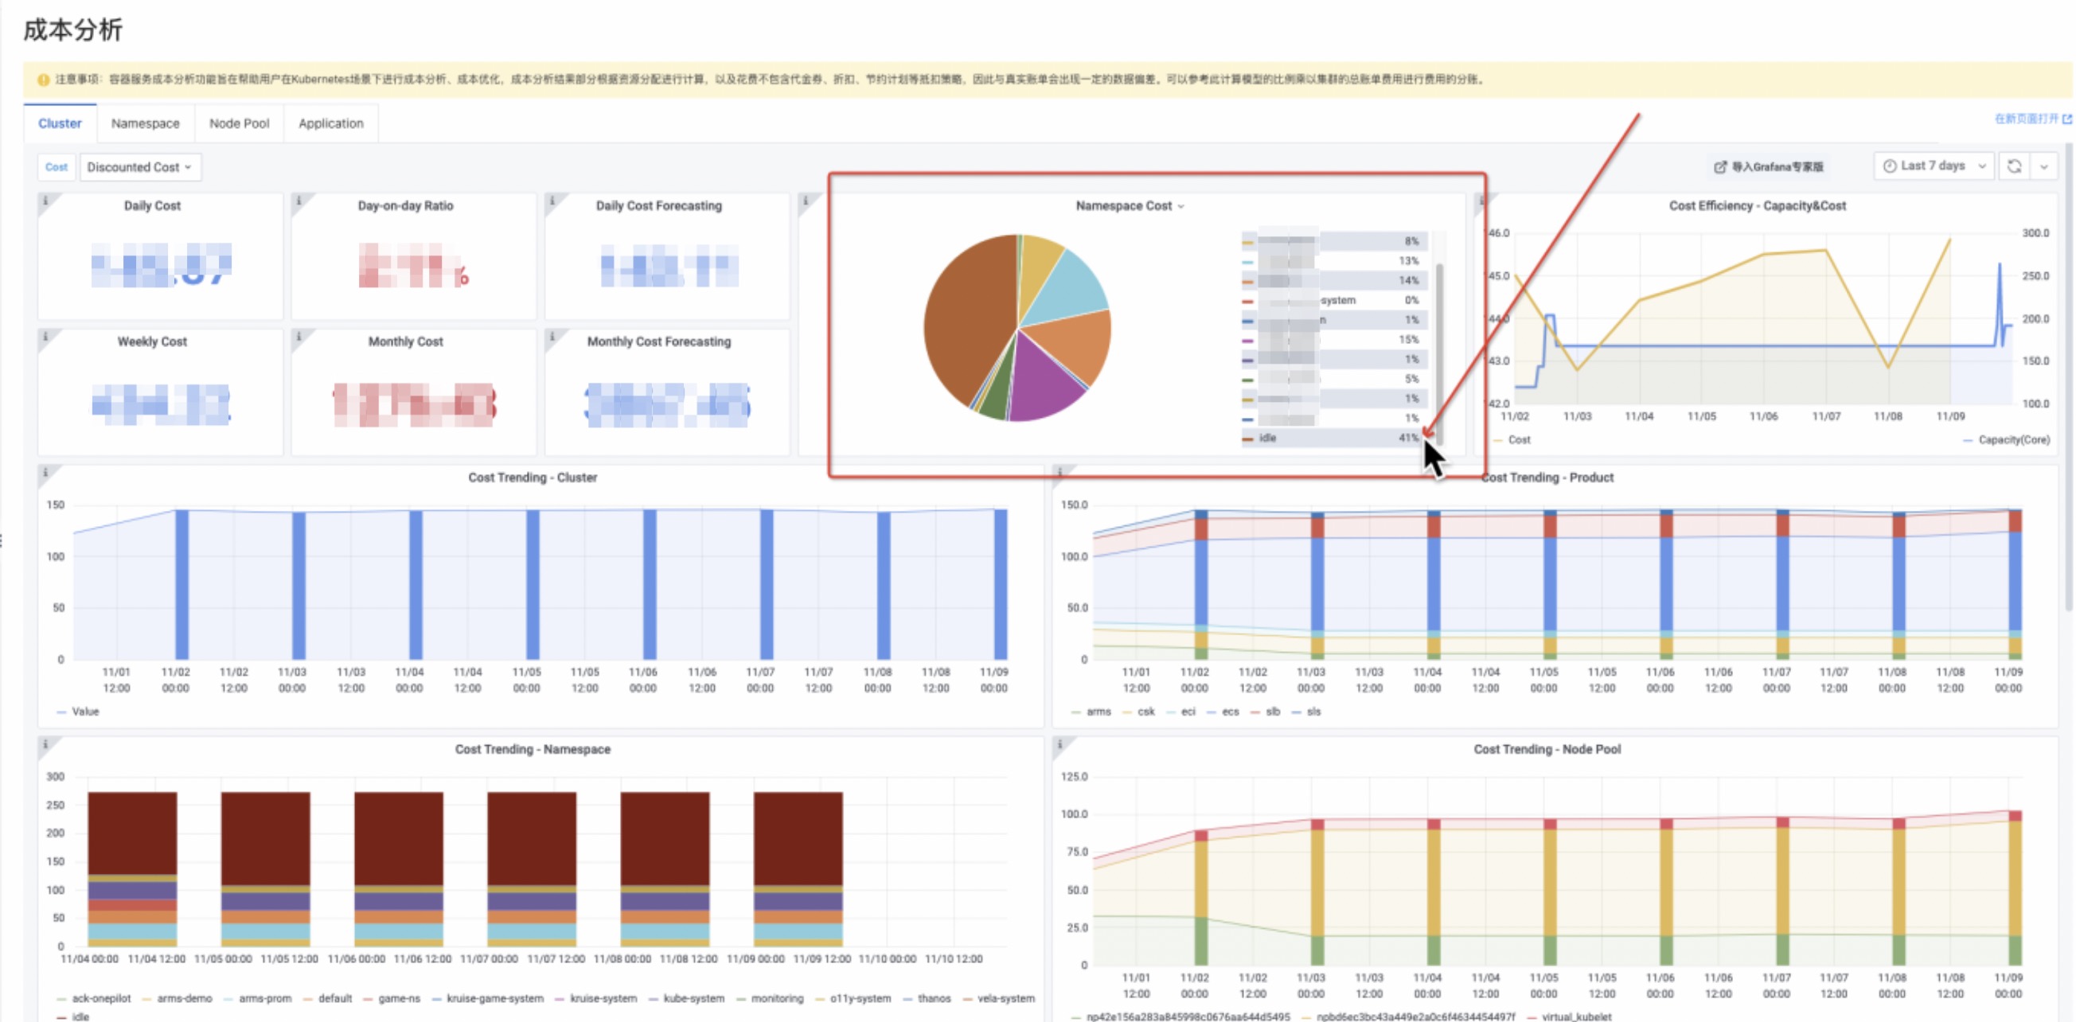The width and height of the screenshot is (2076, 1022).
Task: Switch to the Namespace tab
Action: click(x=145, y=123)
